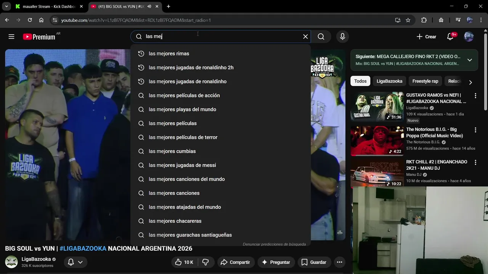Open options for RKT CHILL #2 video
Image resolution: width=488 pixels, height=274 pixels.
(x=475, y=162)
